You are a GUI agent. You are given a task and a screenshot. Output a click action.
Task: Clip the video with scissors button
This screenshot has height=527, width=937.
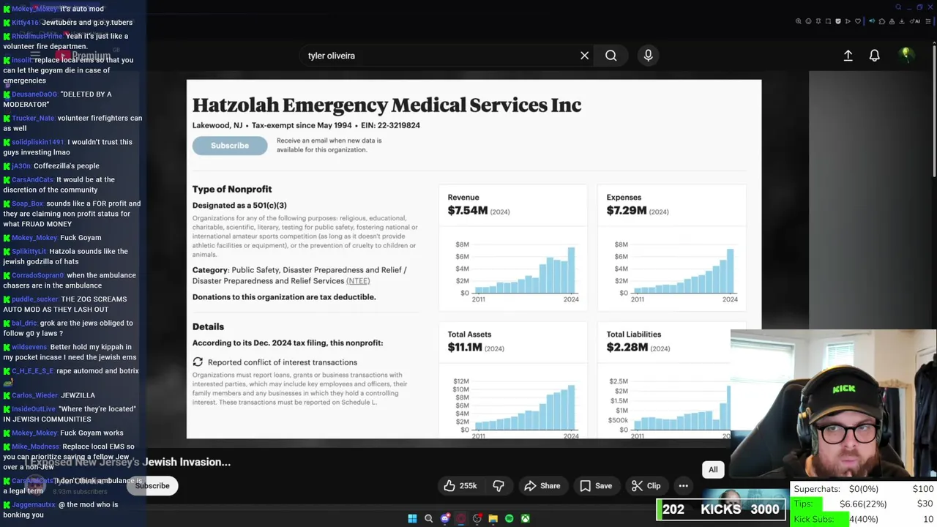(646, 485)
